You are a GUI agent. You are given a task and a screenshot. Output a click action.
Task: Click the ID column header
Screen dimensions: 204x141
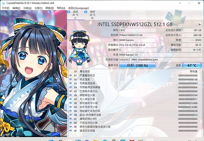[x=75, y=71]
